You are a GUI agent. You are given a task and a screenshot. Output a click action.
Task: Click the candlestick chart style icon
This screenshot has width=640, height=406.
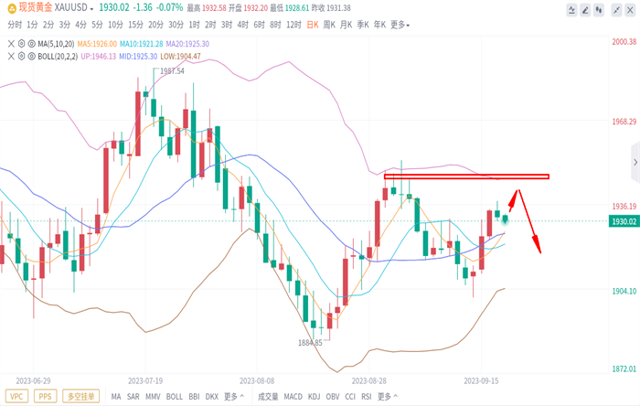(x=599, y=10)
